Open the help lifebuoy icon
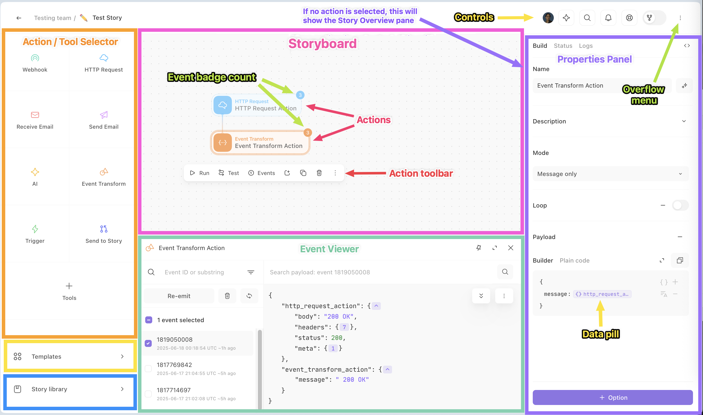The image size is (703, 415). [x=629, y=18]
